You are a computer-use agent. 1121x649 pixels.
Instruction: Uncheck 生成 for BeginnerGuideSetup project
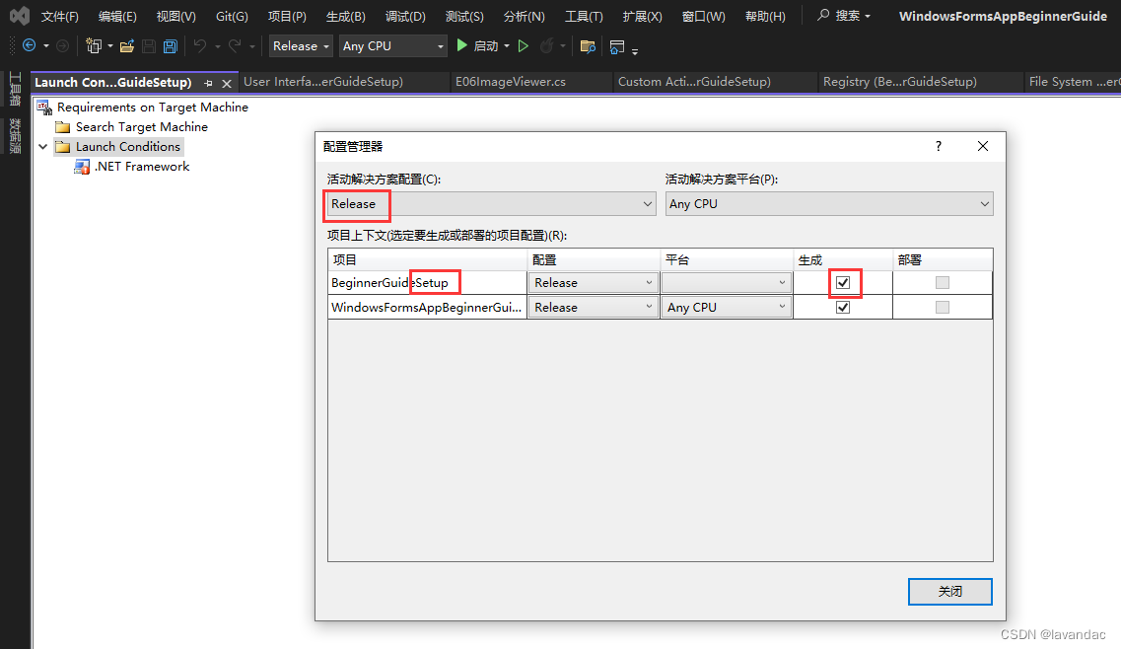coord(845,283)
